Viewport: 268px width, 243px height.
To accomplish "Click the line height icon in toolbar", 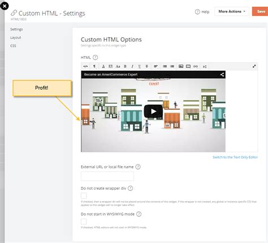I will tap(205, 66).
